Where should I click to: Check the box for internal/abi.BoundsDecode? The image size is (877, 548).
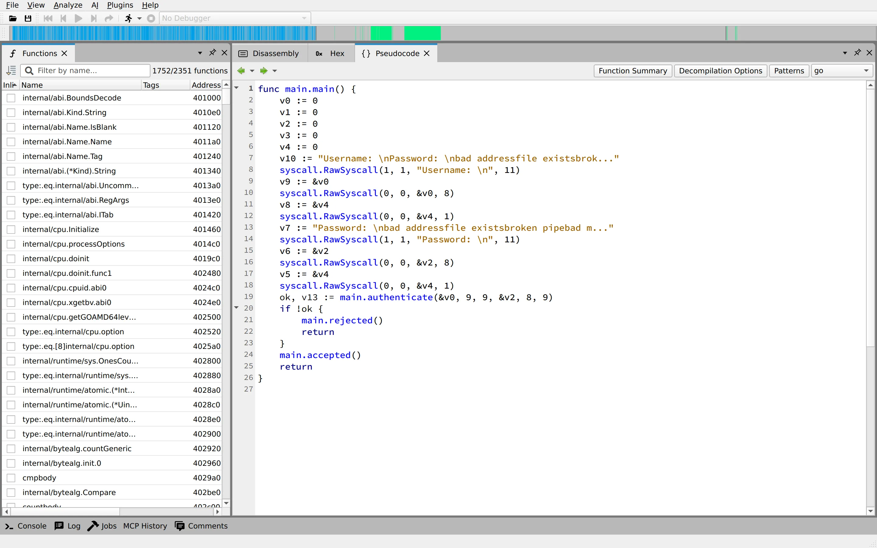coord(11,98)
